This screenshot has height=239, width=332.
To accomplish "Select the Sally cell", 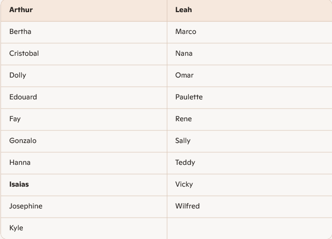I will pos(183,141).
